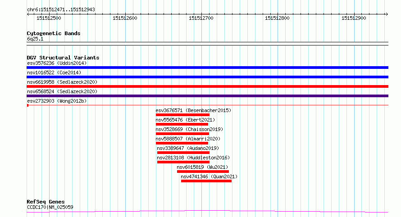Select nsv5565476 (Ebert2021) label
This screenshot has height=217, width=401.
coord(185,120)
